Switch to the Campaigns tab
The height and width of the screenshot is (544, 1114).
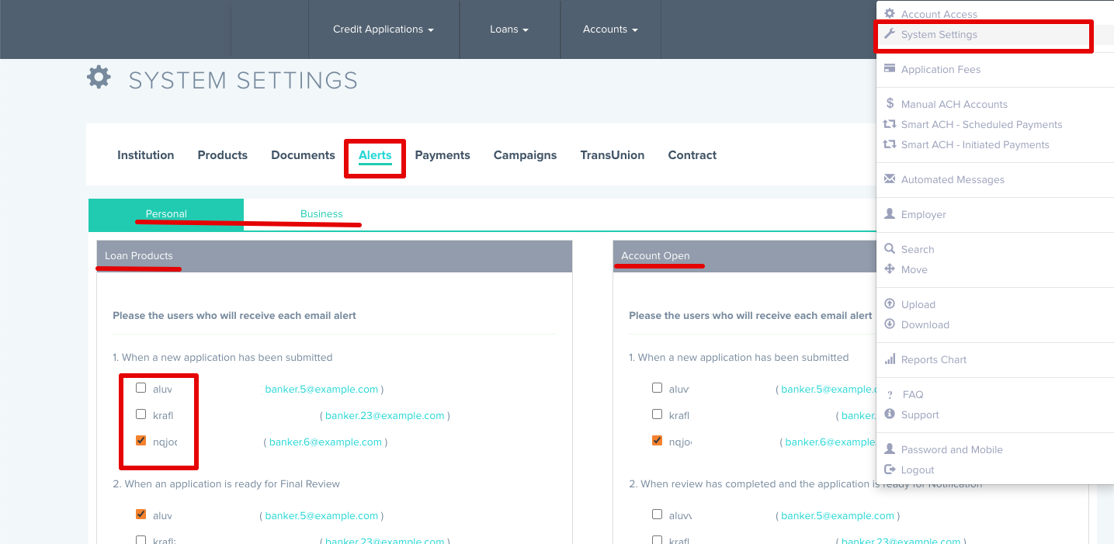pyautogui.click(x=526, y=155)
